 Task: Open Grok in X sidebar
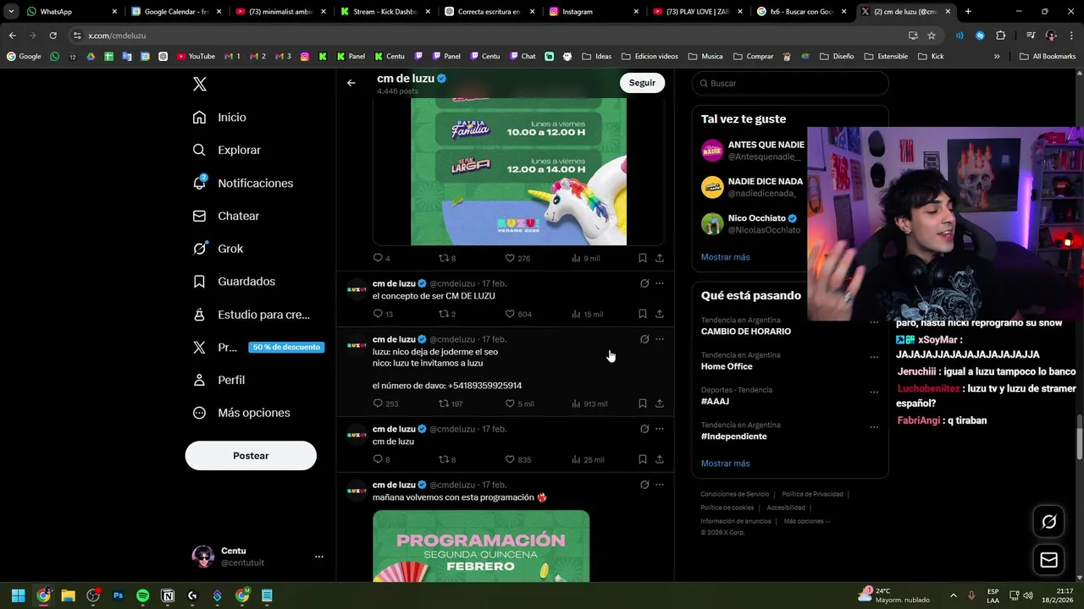pyautogui.click(x=218, y=249)
